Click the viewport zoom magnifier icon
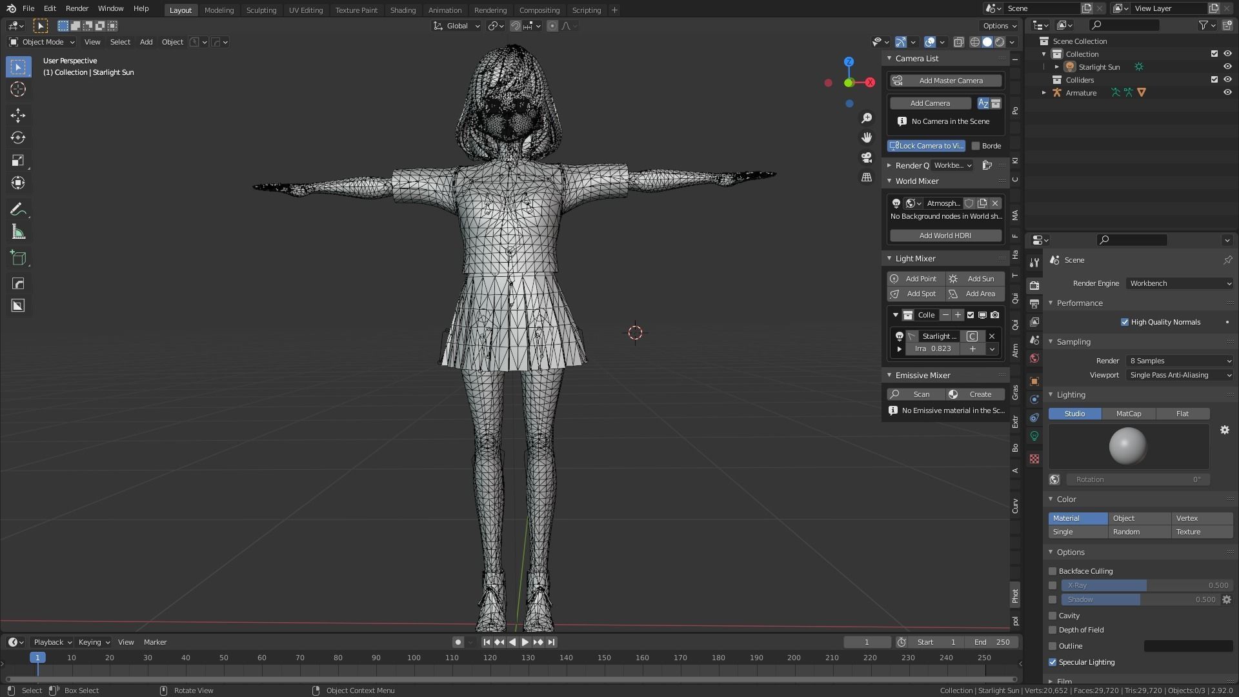The height and width of the screenshot is (697, 1239). (x=867, y=118)
